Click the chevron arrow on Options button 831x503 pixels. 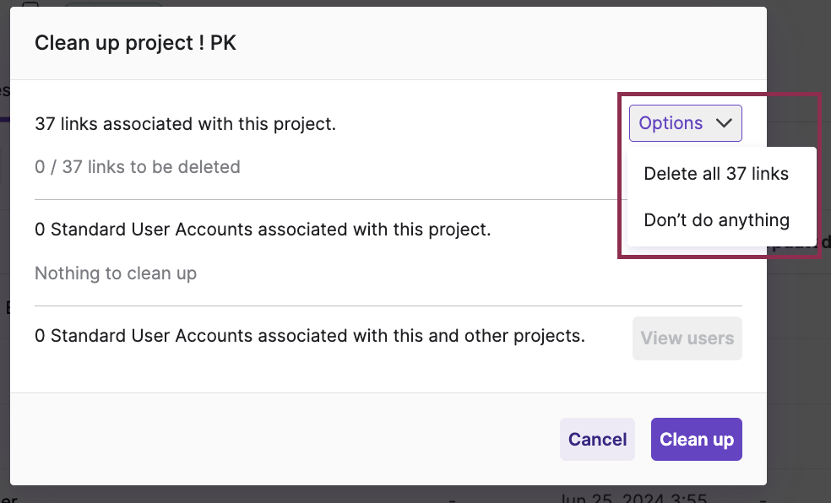click(x=724, y=122)
